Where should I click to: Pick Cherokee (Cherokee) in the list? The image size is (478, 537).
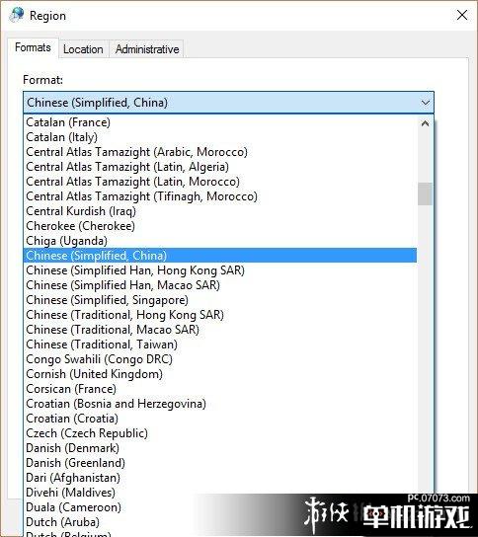tap(80, 226)
